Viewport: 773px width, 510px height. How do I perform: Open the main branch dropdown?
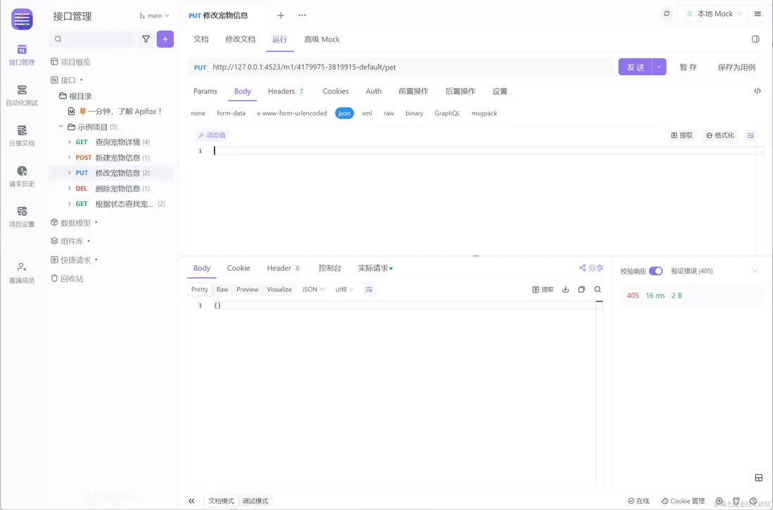click(x=153, y=15)
